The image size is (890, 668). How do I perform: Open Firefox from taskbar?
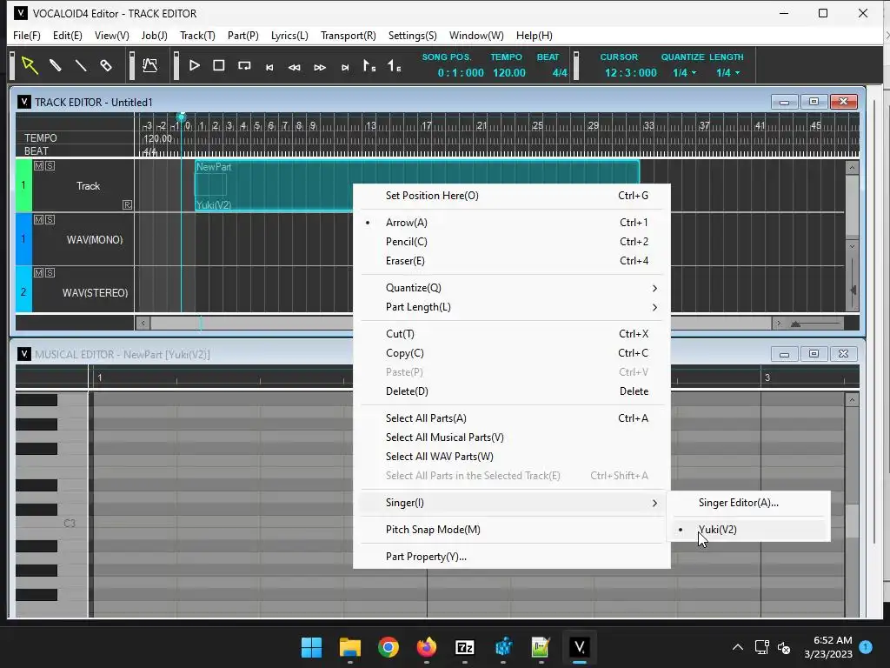click(426, 647)
